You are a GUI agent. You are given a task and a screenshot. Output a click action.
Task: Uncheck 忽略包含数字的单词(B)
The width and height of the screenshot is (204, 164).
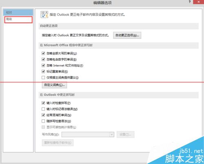click(x=43, y=59)
